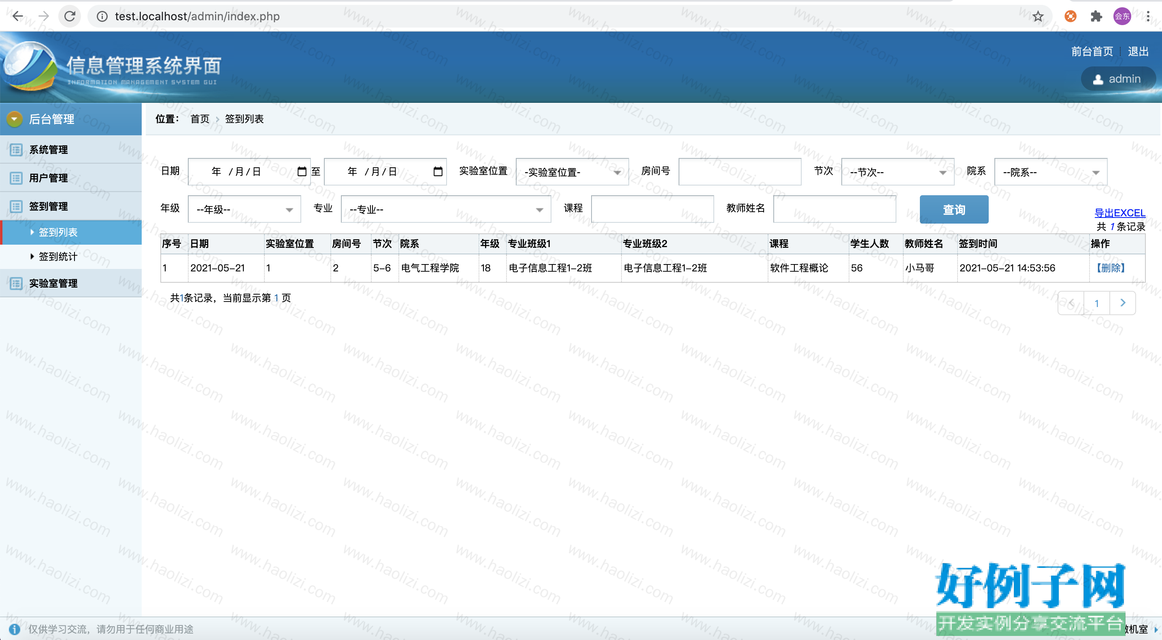Click the browser back arrow
Screen dimensions: 1162x640
[x=17, y=16]
